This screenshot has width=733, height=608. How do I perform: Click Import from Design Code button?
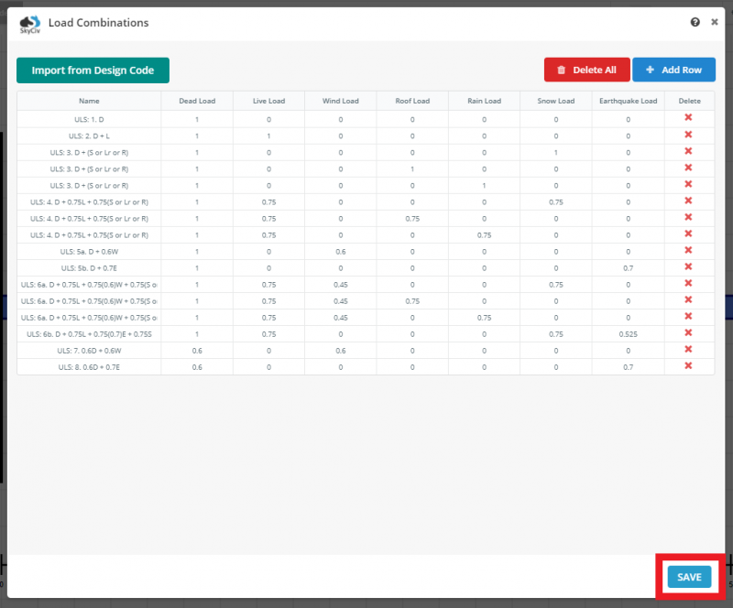tap(93, 71)
